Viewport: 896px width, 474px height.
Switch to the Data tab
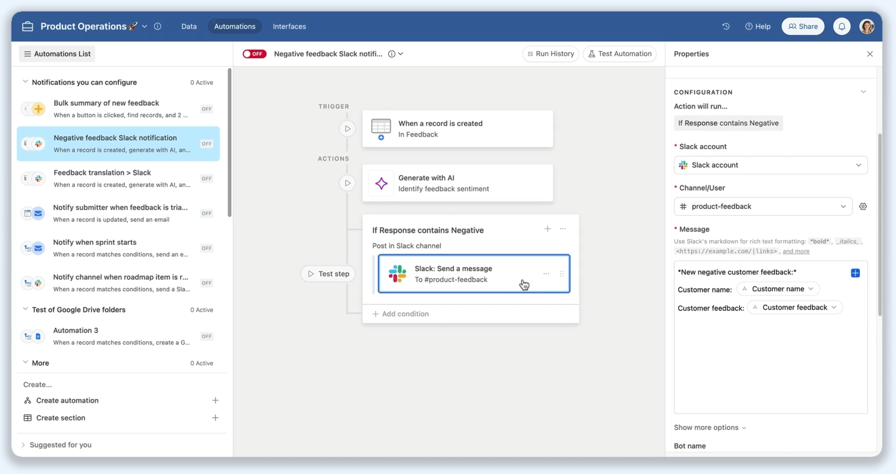(189, 26)
